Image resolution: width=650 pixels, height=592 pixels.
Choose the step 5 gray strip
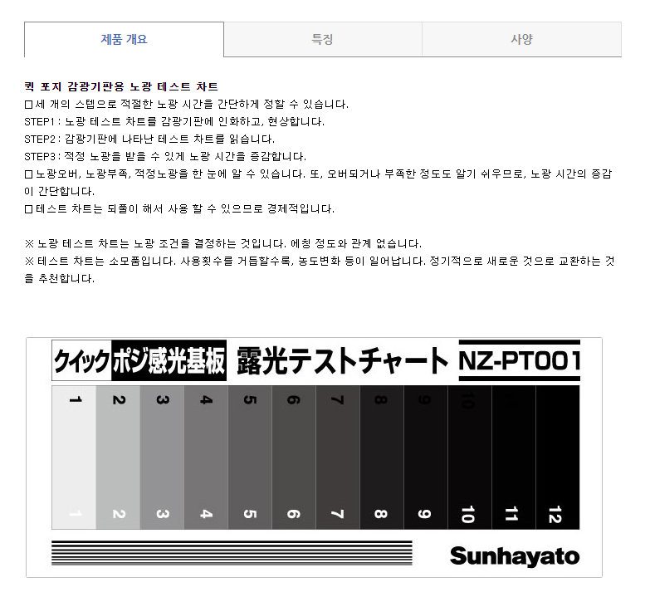pos(250,457)
